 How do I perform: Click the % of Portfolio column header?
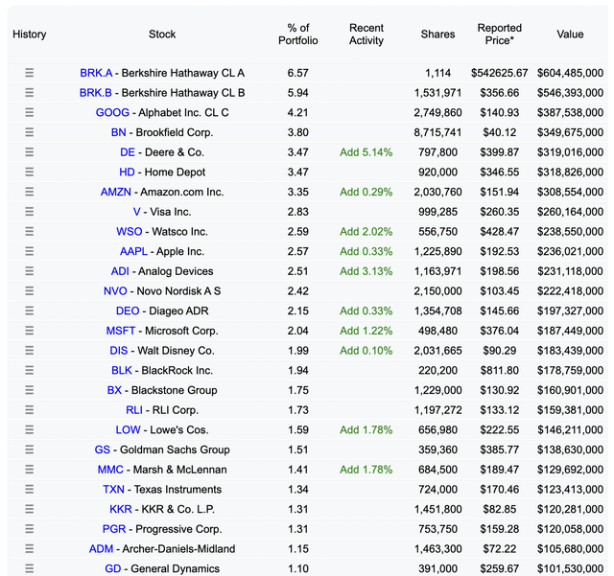click(298, 35)
